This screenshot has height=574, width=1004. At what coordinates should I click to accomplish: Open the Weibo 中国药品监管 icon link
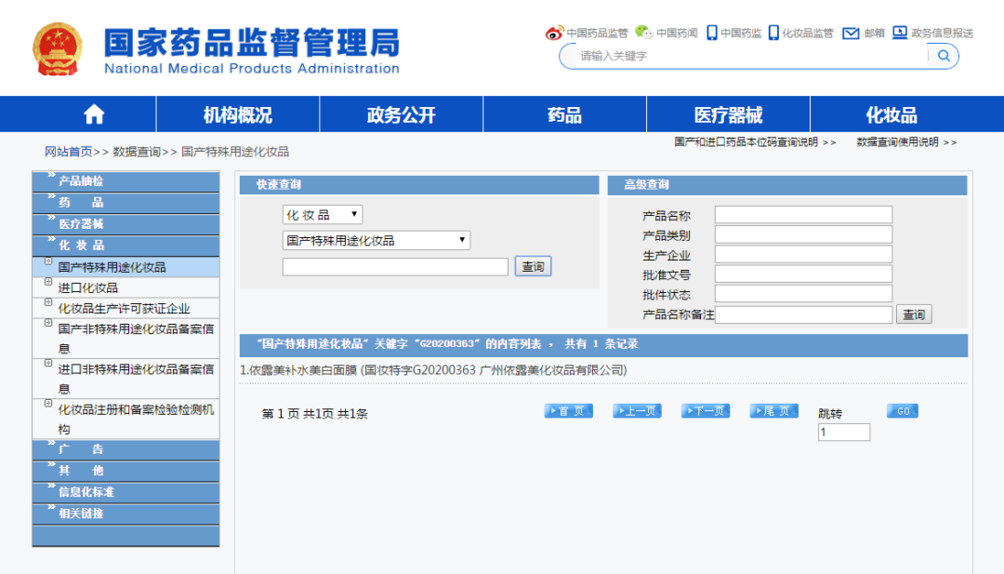pyautogui.click(x=555, y=33)
